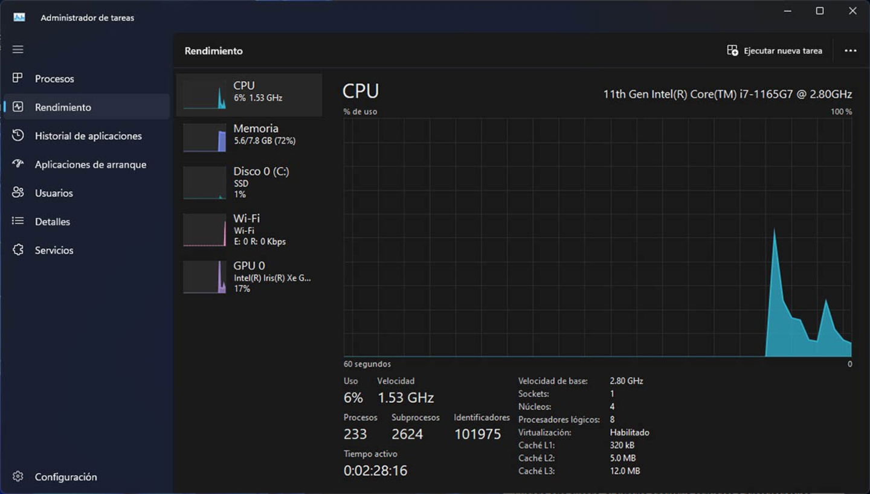This screenshot has width=870, height=494.
Task: Click the Procesos sidebar icon
Action: (x=18, y=79)
